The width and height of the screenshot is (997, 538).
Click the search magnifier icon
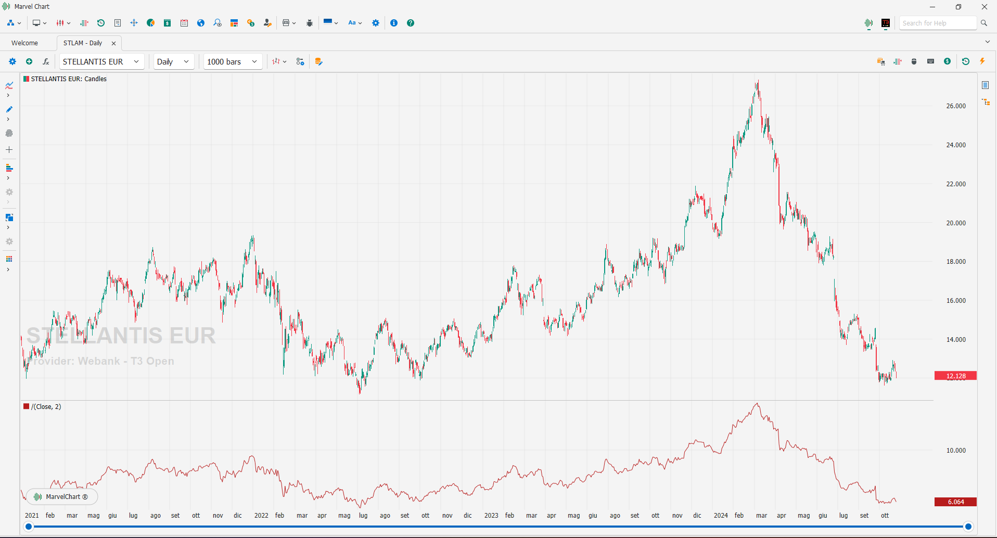coord(984,23)
